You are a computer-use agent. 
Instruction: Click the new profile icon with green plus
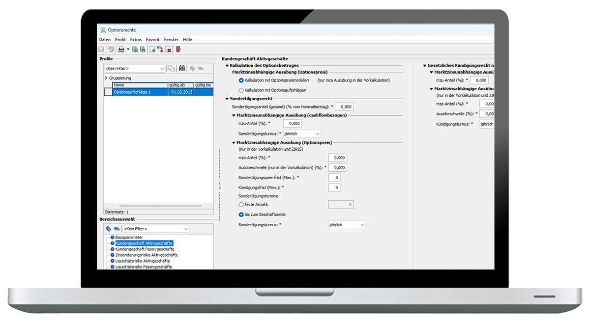click(152, 49)
